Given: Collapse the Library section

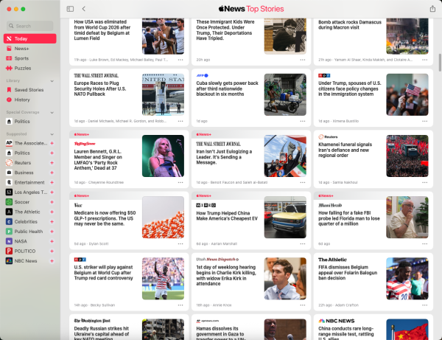Looking at the screenshot, I should (x=52, y=81).
